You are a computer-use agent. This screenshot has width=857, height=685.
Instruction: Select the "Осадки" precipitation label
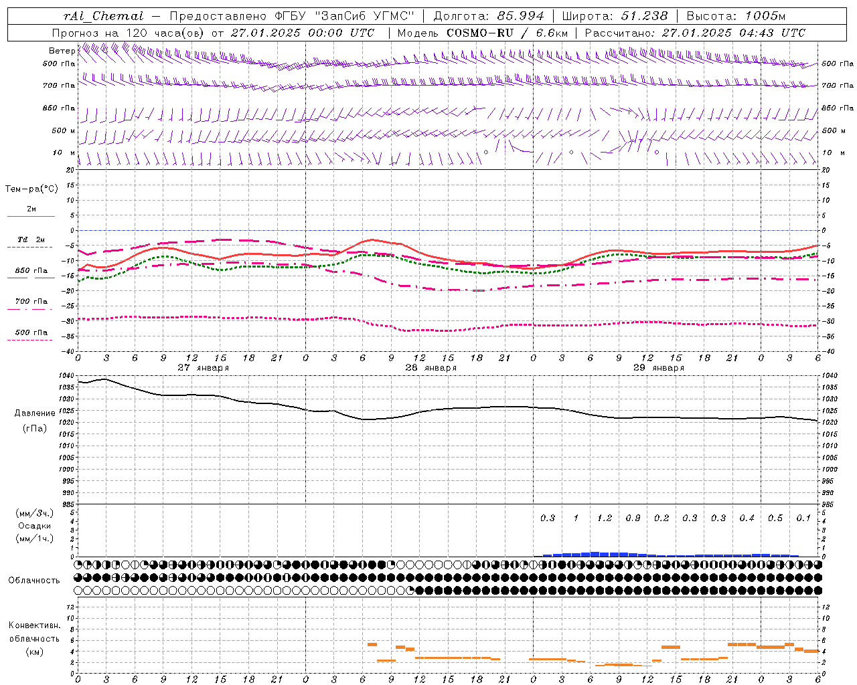[35, 526]
